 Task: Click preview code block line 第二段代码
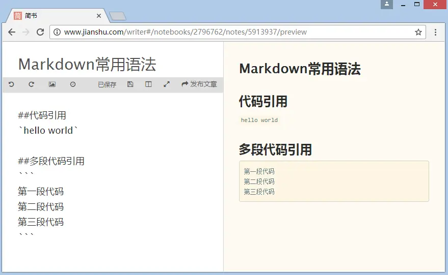coord(259,181)
